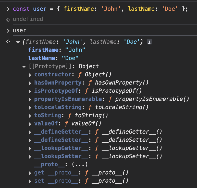Click the input chevron before 'user' line

pos(8,31)
